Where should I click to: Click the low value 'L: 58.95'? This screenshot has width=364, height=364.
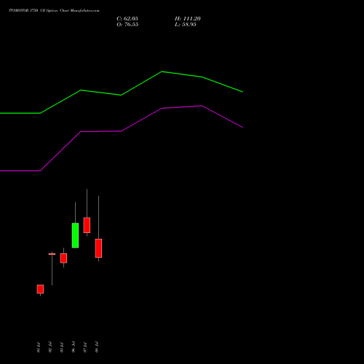pyautogui.click(x=186, y=25)
